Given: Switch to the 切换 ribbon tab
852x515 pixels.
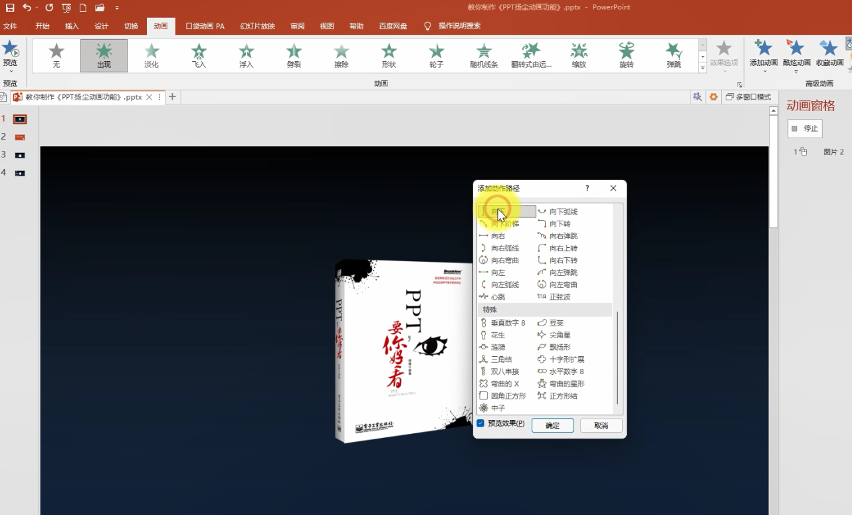Looking at the screenshot, I should 131,27.
